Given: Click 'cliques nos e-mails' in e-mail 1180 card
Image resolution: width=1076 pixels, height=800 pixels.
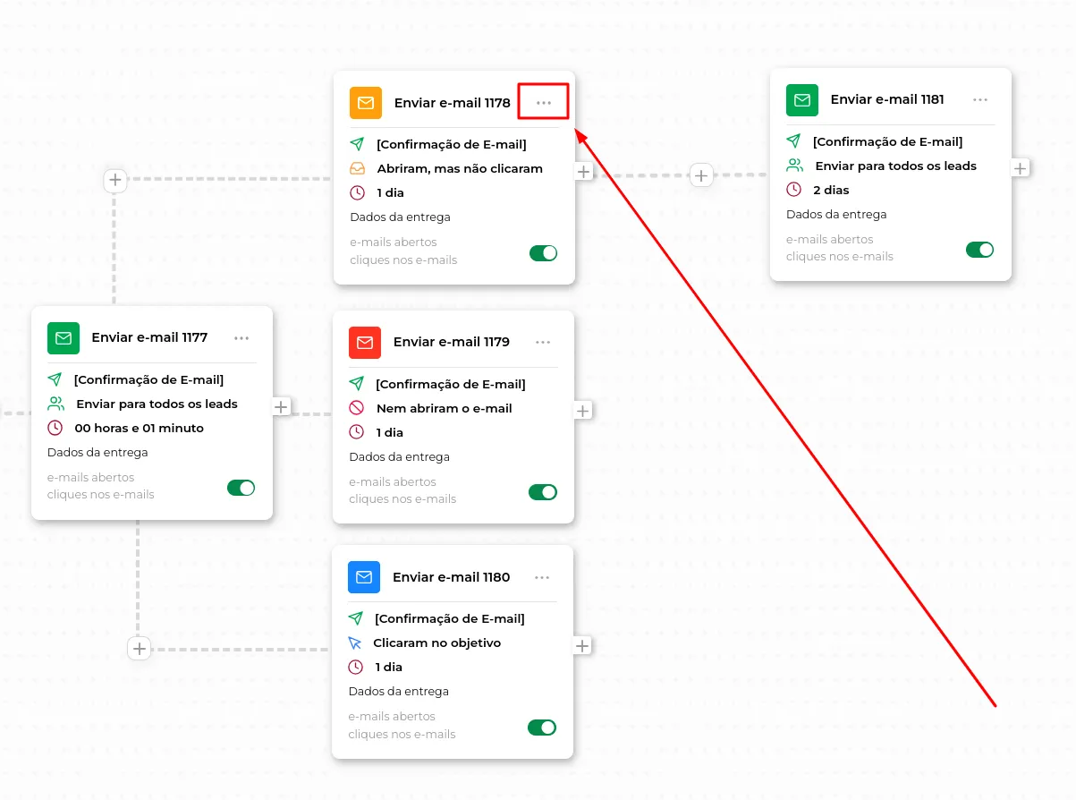Looking at the screenshot, I should coord(402,734).
